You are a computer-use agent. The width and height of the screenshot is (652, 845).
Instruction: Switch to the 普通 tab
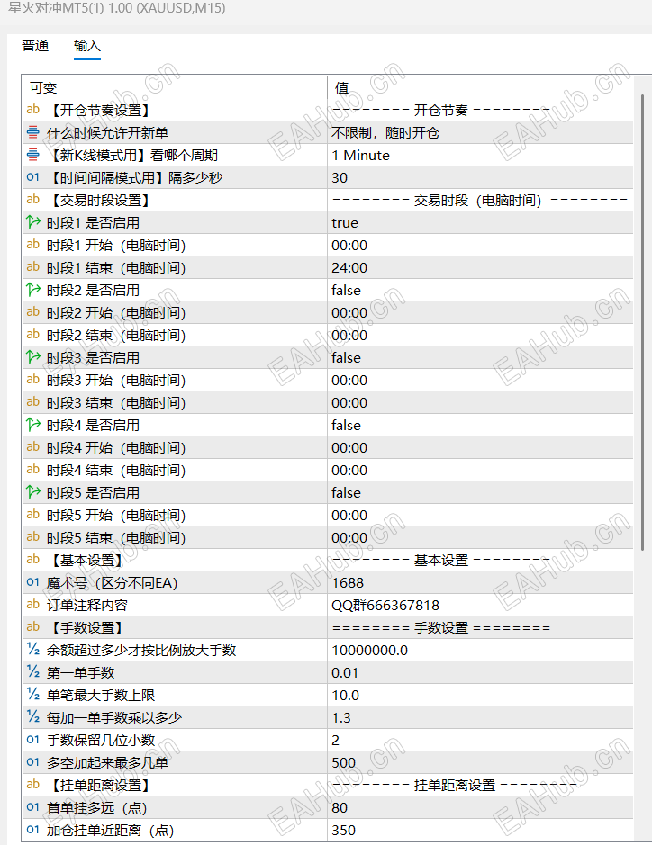tap(35, 46)
